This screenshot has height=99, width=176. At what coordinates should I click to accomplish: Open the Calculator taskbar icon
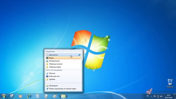point(38,96)
